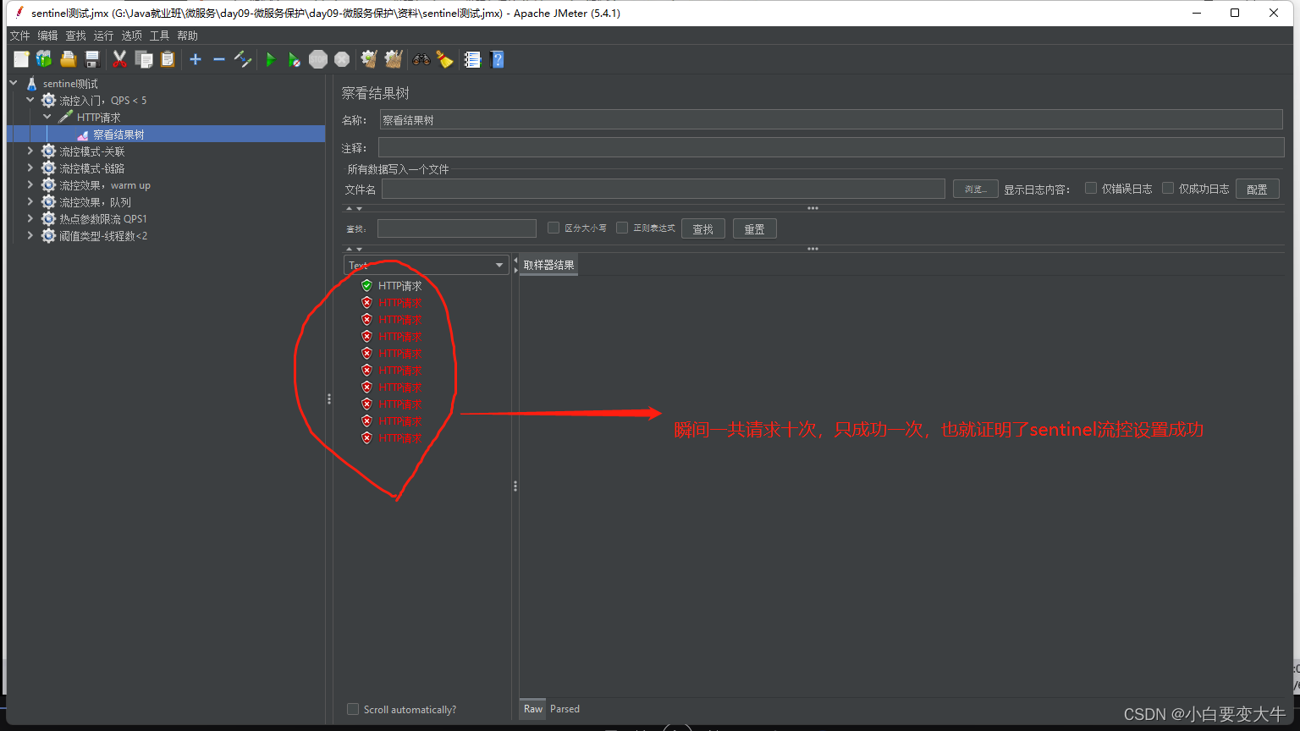Screen dimensions: 1300x731
Task: Enable 区分大小写 checkbox
Action: (x=554, y=228)
